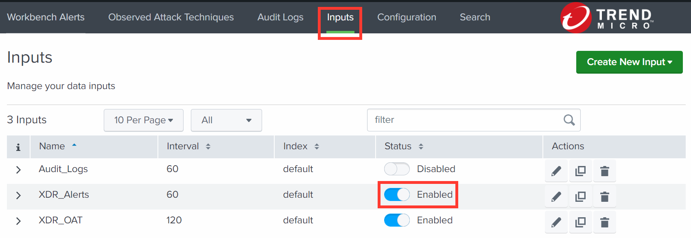Viewport: 691px width, 238px height.
Task: Open the 10 Per Page dropdown
Action: pyautogui.click(x=144, y=120)
